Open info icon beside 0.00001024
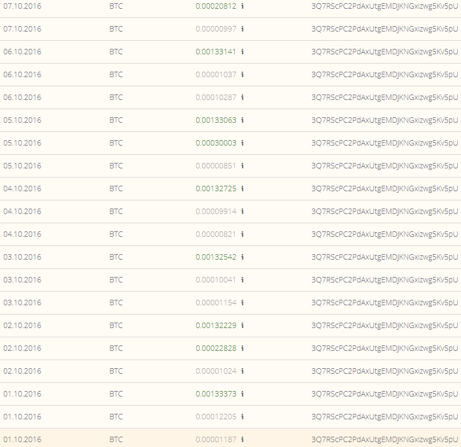This screenshot has width=461, height=447. tap(242, 371)
